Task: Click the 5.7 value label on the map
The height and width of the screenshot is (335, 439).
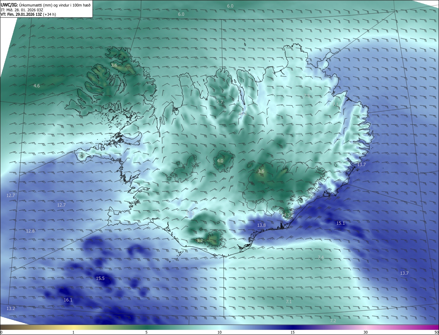Action: [220, 102]
